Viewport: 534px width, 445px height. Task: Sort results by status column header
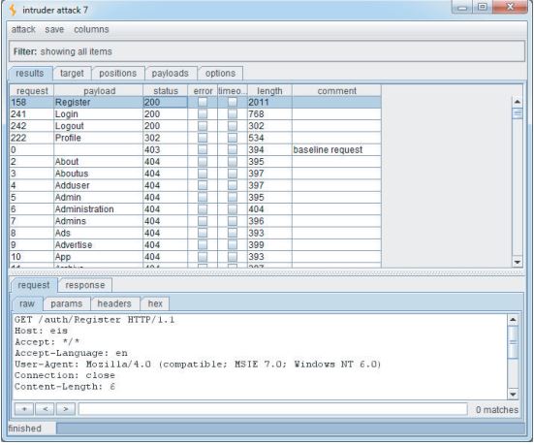(166, 91)
